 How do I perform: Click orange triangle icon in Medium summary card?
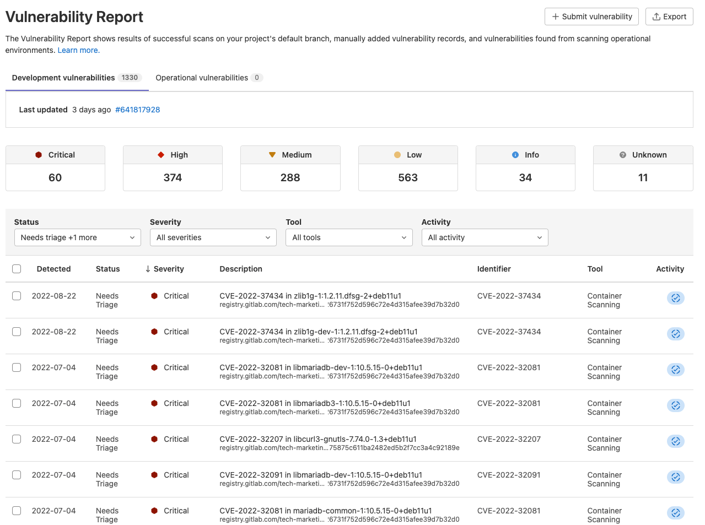pyautogui.click(x=272, y=155)
